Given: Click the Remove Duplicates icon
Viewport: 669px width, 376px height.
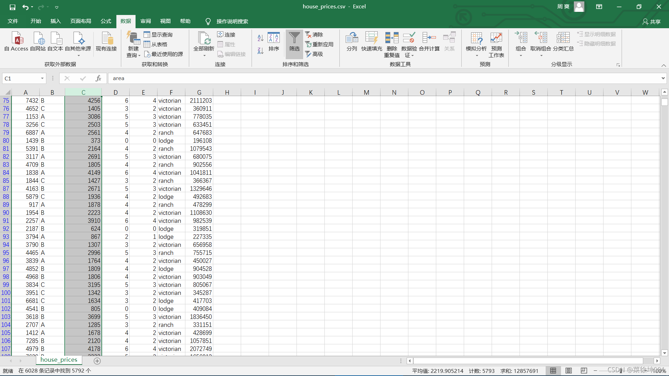Looking at the screenshot, I should coord(392,38).
